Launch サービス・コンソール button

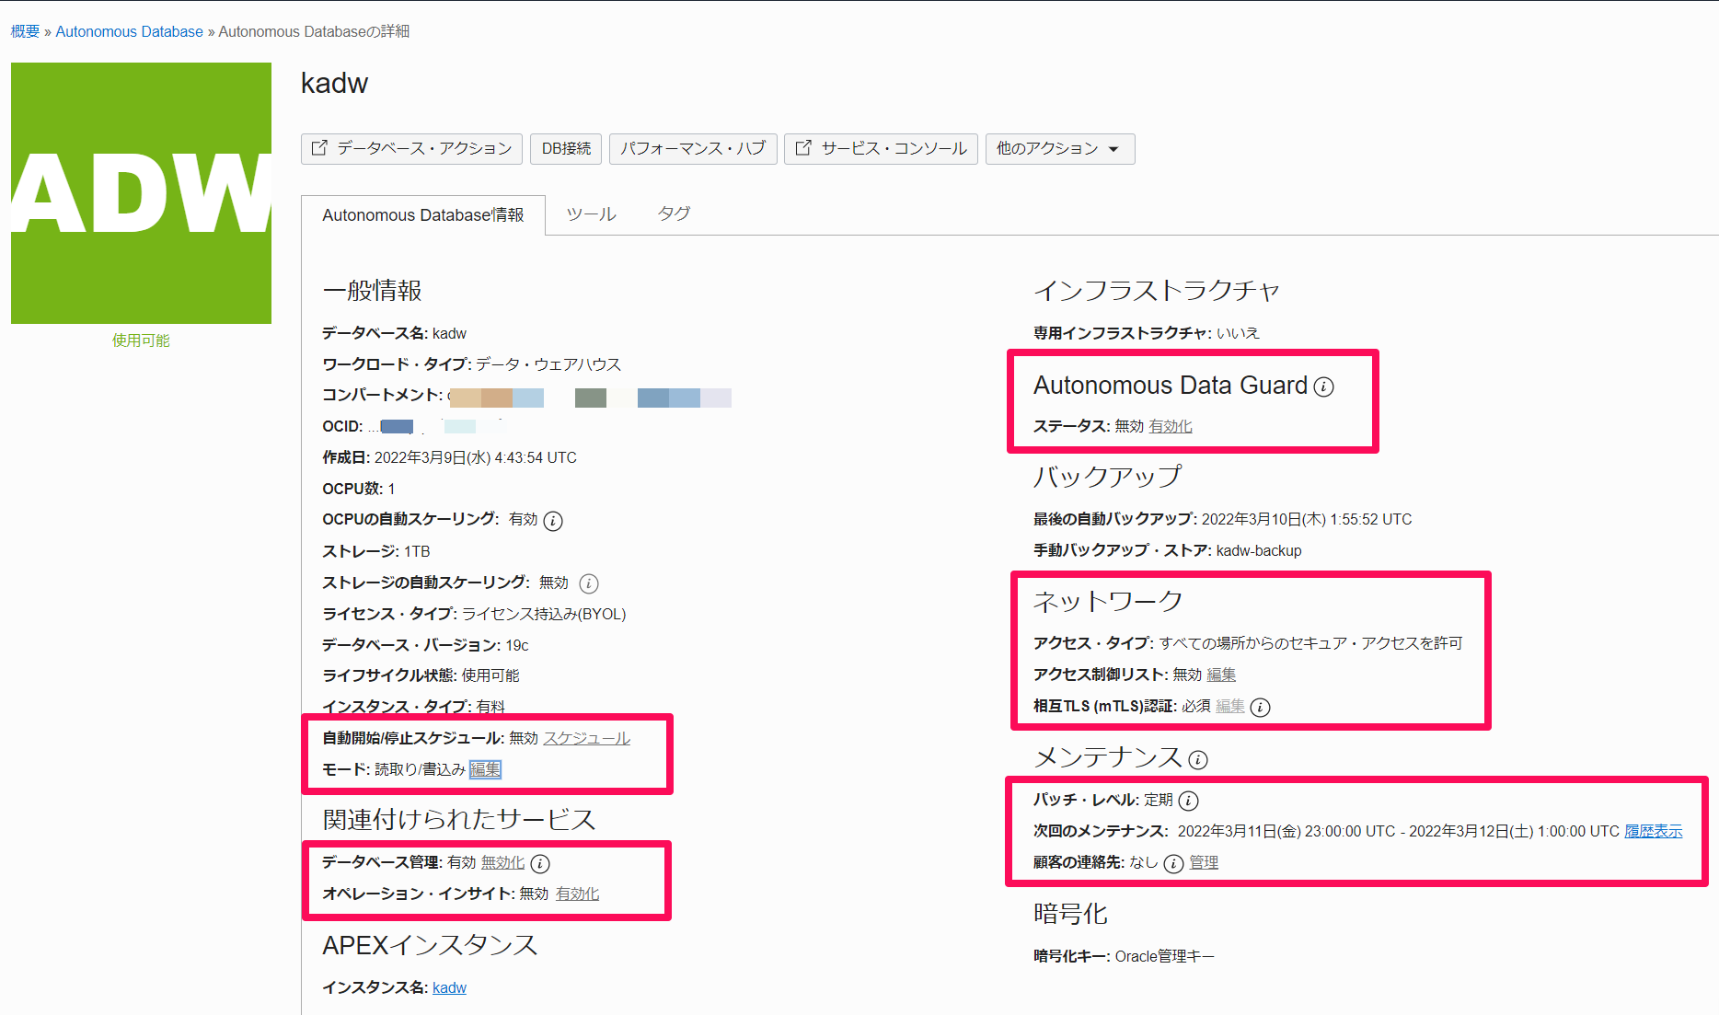881,149
